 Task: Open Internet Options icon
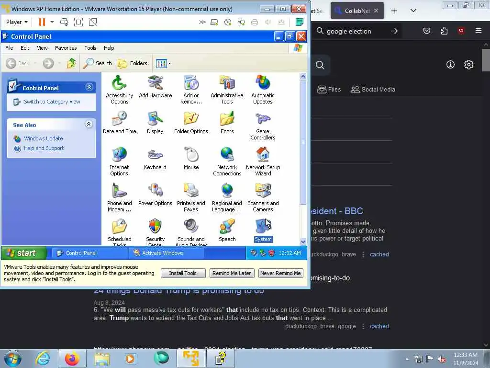tap(119, 161)
